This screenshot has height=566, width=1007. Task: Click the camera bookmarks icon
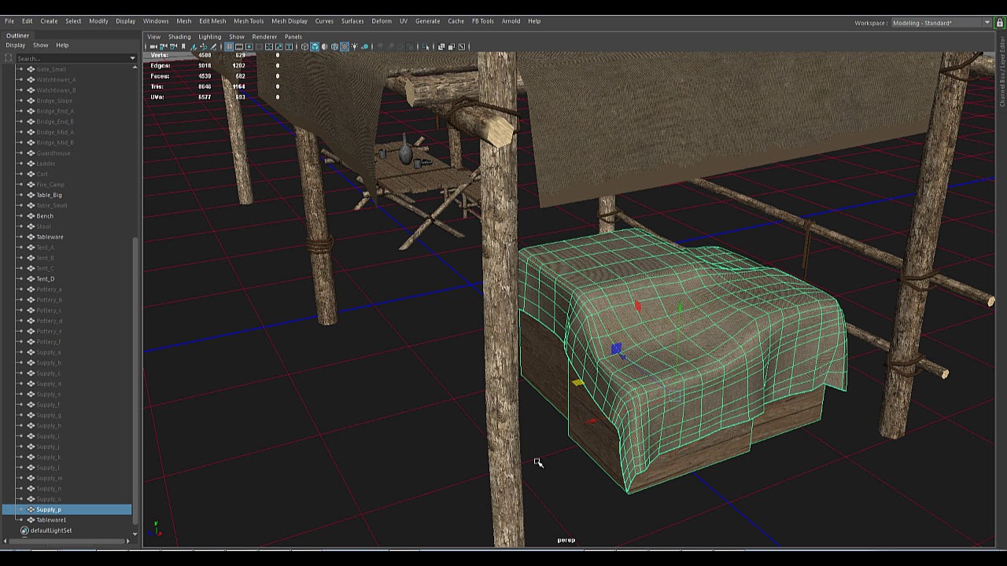point(183,46)
